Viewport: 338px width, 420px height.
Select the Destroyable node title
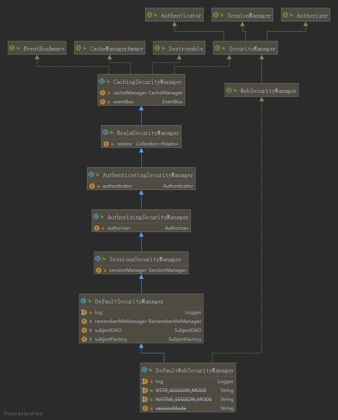click(x=186, y=49)
